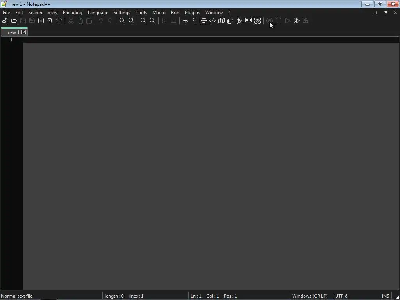Open Find with magnifier icon
This screenshot has height=300, width=400.
(122, 21)
